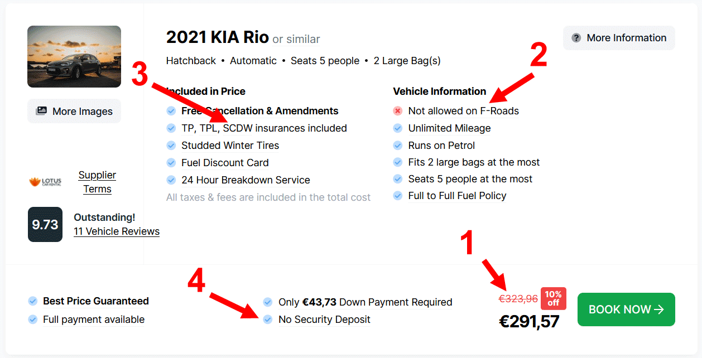The width and height of the screenshot is (702, 358).
Task: Click the arrow on the Book Now button
Action: pyautogui.click(x=659, y=309)
